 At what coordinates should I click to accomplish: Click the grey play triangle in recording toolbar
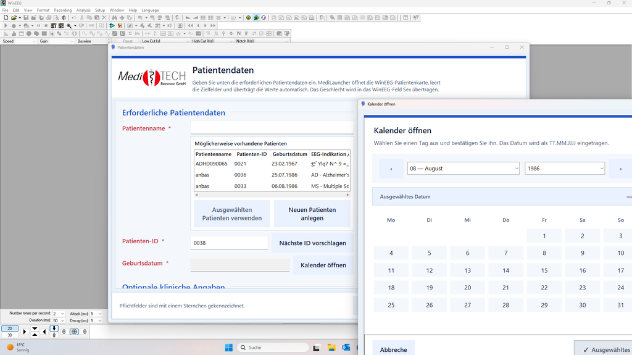pos(6,25)
